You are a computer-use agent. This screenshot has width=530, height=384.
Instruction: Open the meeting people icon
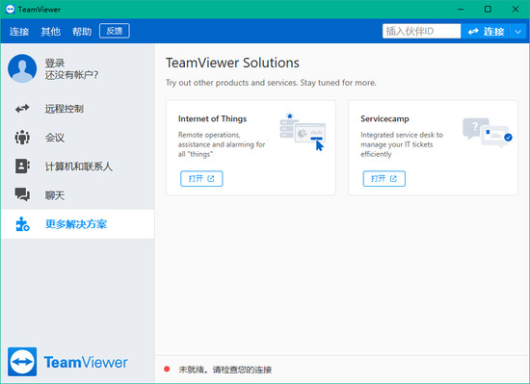click(x=22, y=138)
